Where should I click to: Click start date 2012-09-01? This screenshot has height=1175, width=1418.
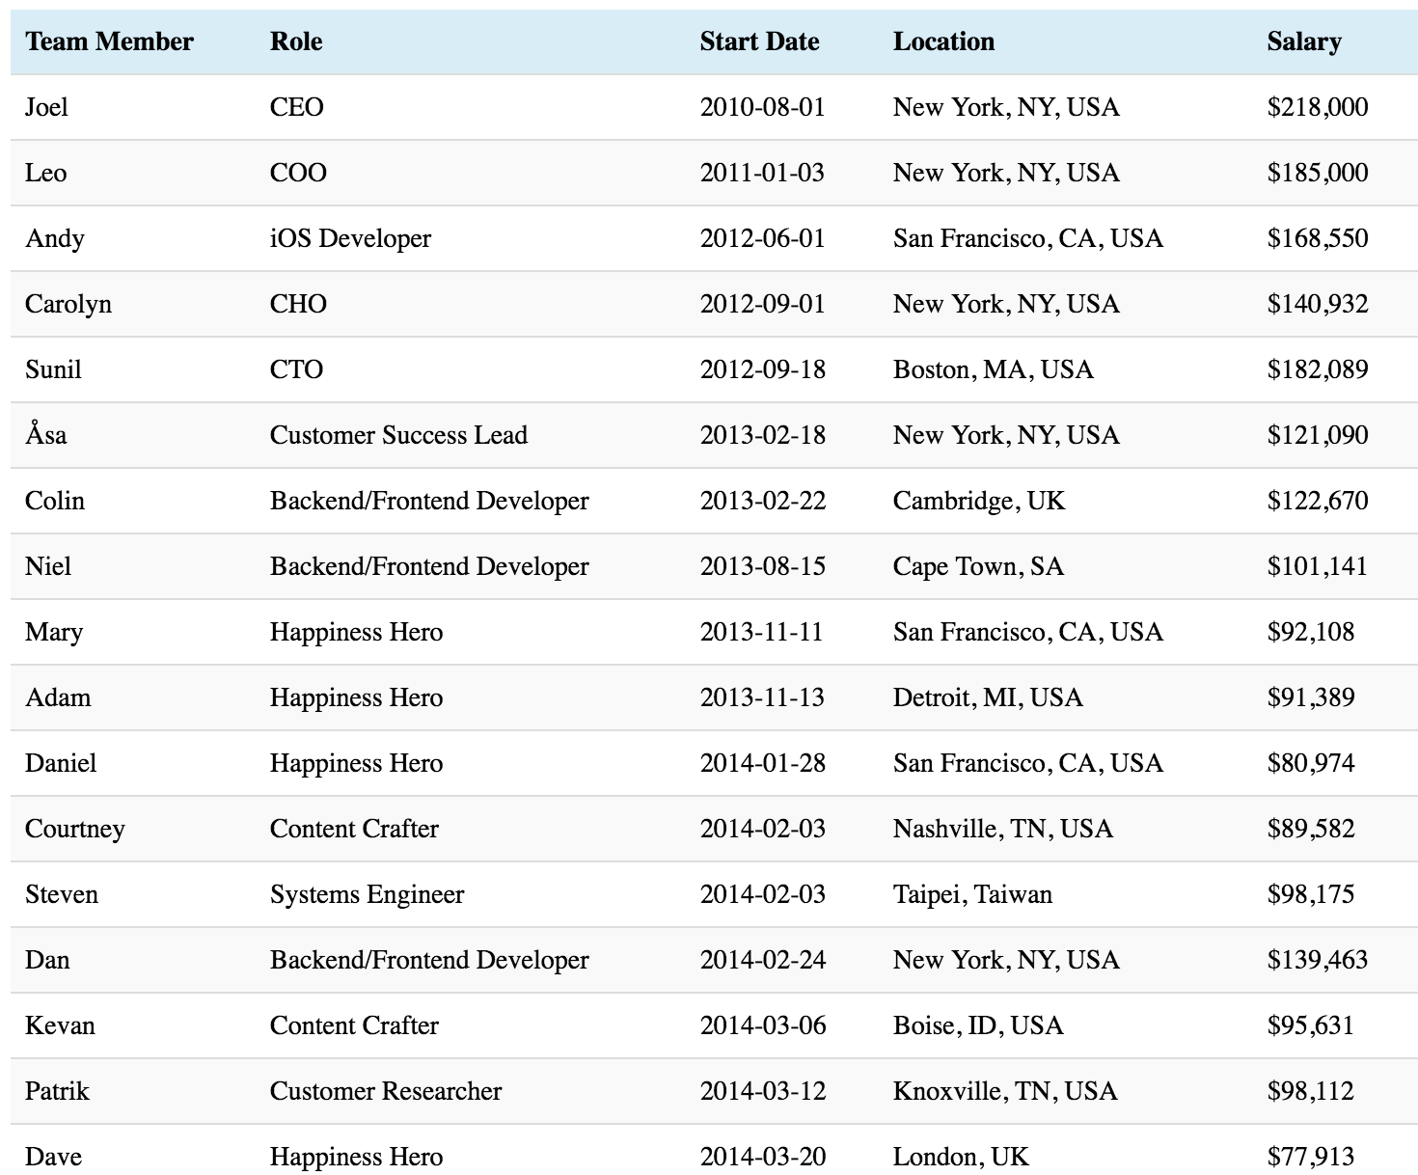pos(763,304)
